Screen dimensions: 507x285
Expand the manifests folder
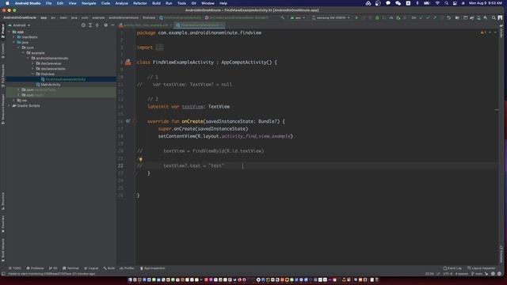click(14, 37)
